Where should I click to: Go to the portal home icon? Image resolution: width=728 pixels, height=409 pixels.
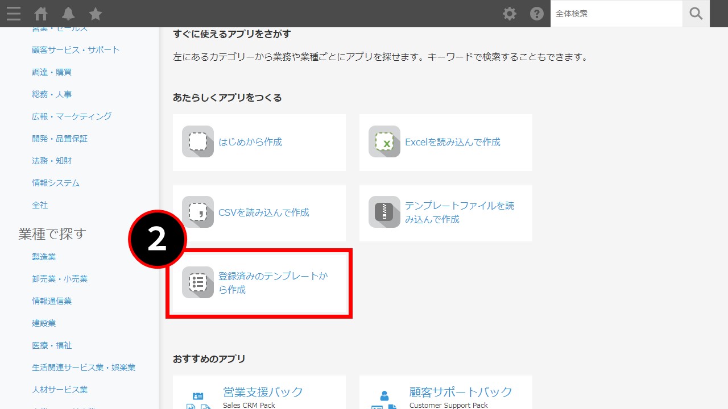click(x=41, y=14)
